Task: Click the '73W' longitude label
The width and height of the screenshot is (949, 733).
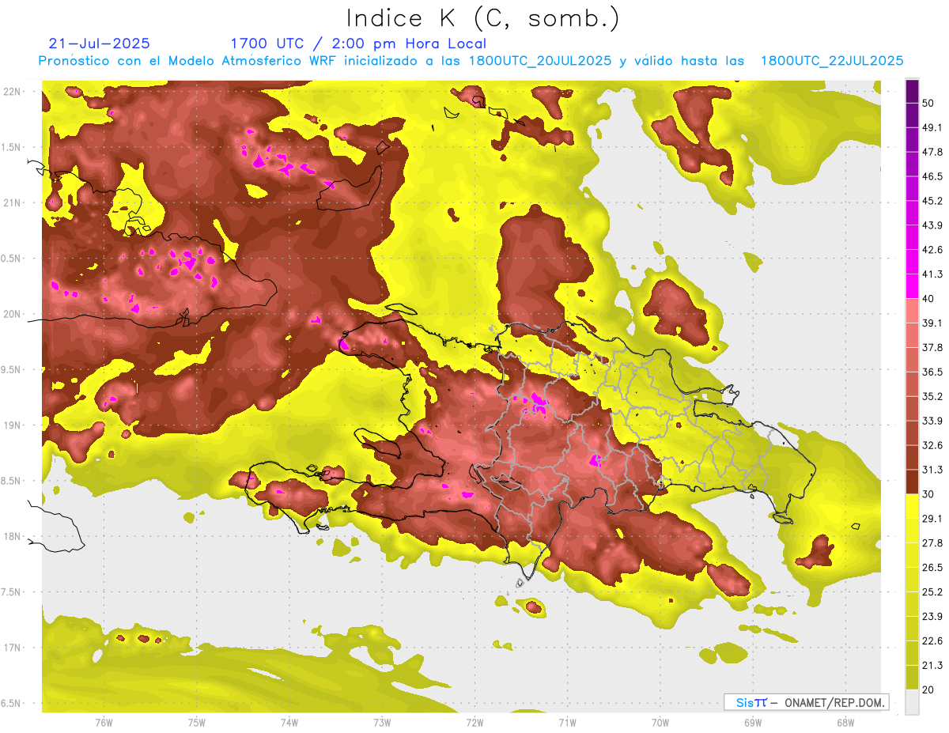Action: [382, 722]
